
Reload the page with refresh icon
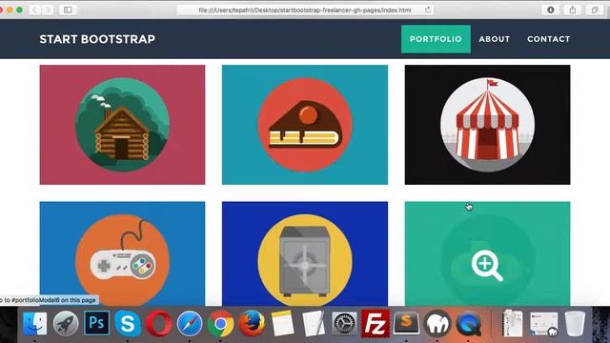pyautogui.click(x=428, y=10)
